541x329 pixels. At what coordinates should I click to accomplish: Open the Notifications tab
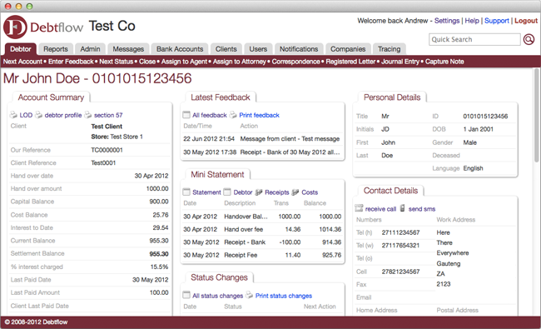pos(299,49)
